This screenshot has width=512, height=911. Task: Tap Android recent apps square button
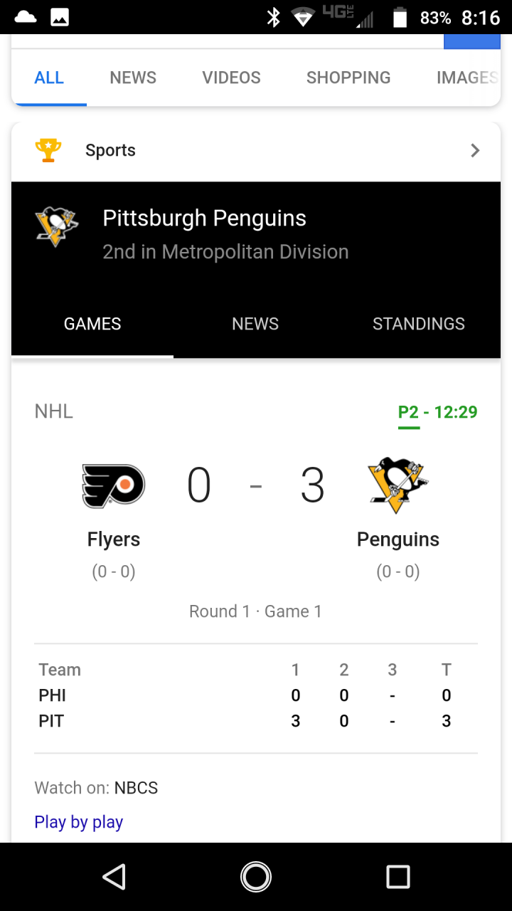point(398,877)
